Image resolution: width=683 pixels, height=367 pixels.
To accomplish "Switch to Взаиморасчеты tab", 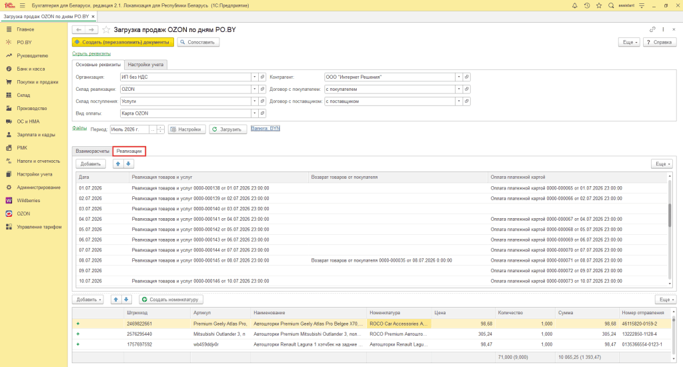I will 92,151.
